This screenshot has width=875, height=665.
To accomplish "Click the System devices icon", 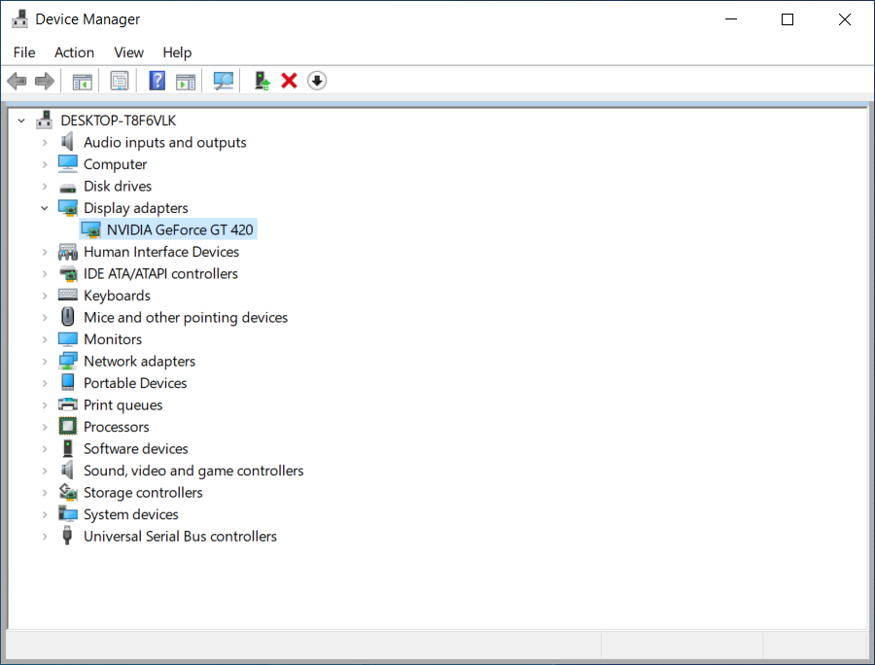I will click(x=67, y=513).
